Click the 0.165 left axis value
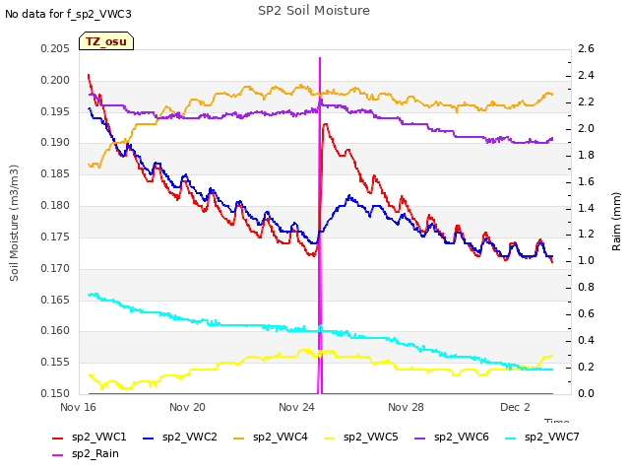Image resolution: width=630 pixels, height=473 pixels. (x=55, y=300)
